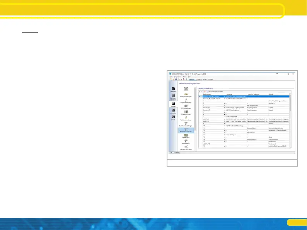Open the Datei menu
This screenshot has height=230, width=307.
click(171, 77)
